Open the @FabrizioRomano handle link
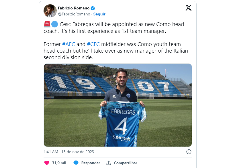 pyautogui.click(x=74, y=14)
